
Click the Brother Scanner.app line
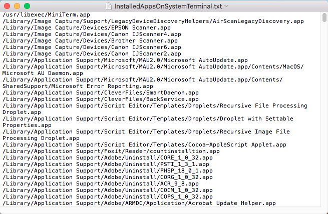click(90, 40)
